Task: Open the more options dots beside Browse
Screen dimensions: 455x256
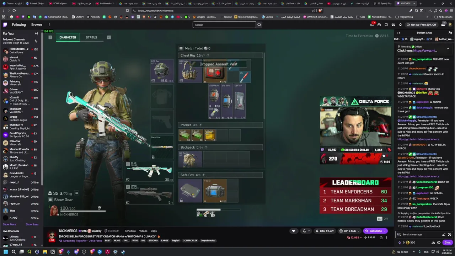Action: pos(49,25)
